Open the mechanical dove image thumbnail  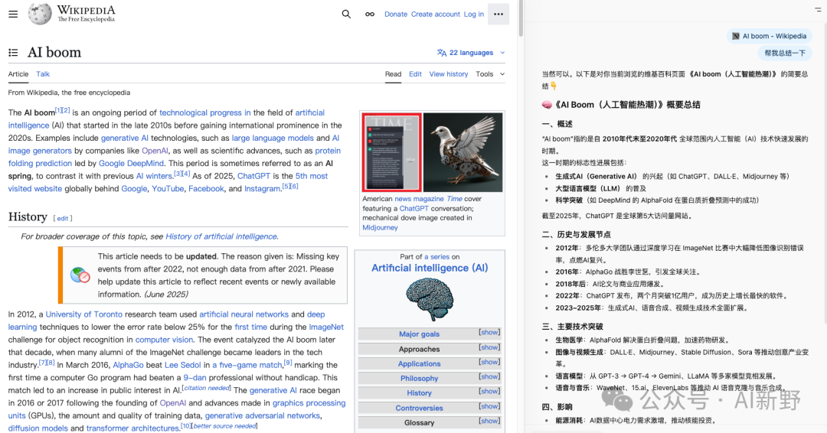[x=463, y=152]
